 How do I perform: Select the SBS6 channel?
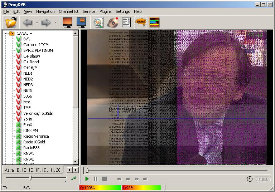pos(28,96)
